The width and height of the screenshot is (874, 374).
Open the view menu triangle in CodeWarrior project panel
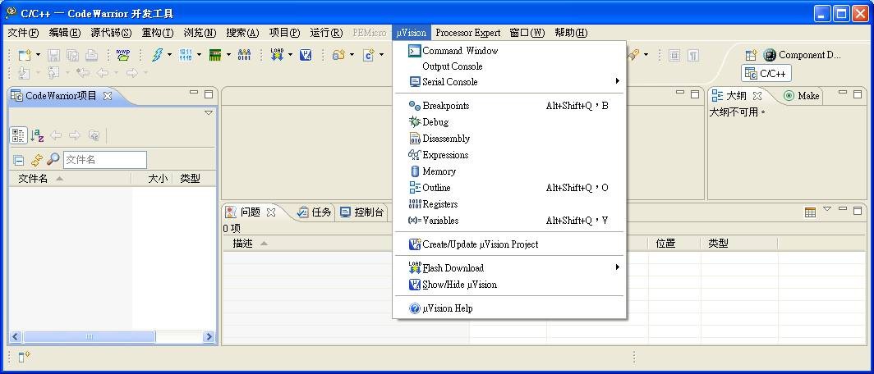[209, 113]
